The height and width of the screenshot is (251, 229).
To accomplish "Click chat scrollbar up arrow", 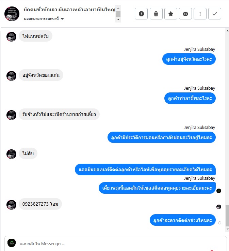I will pos(228,31).
